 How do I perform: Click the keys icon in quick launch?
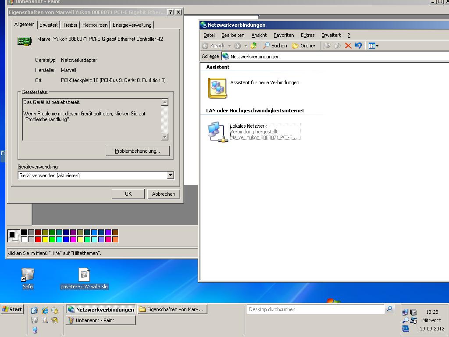(x=55, y=320)
